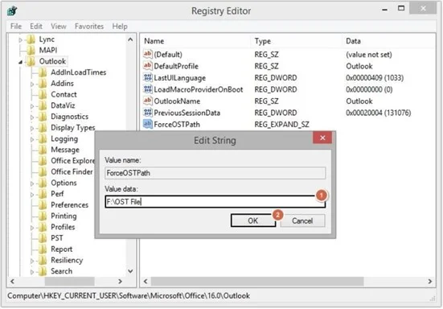
Task: Expand the Profiles tree node
Action: (x=32, y=228)
